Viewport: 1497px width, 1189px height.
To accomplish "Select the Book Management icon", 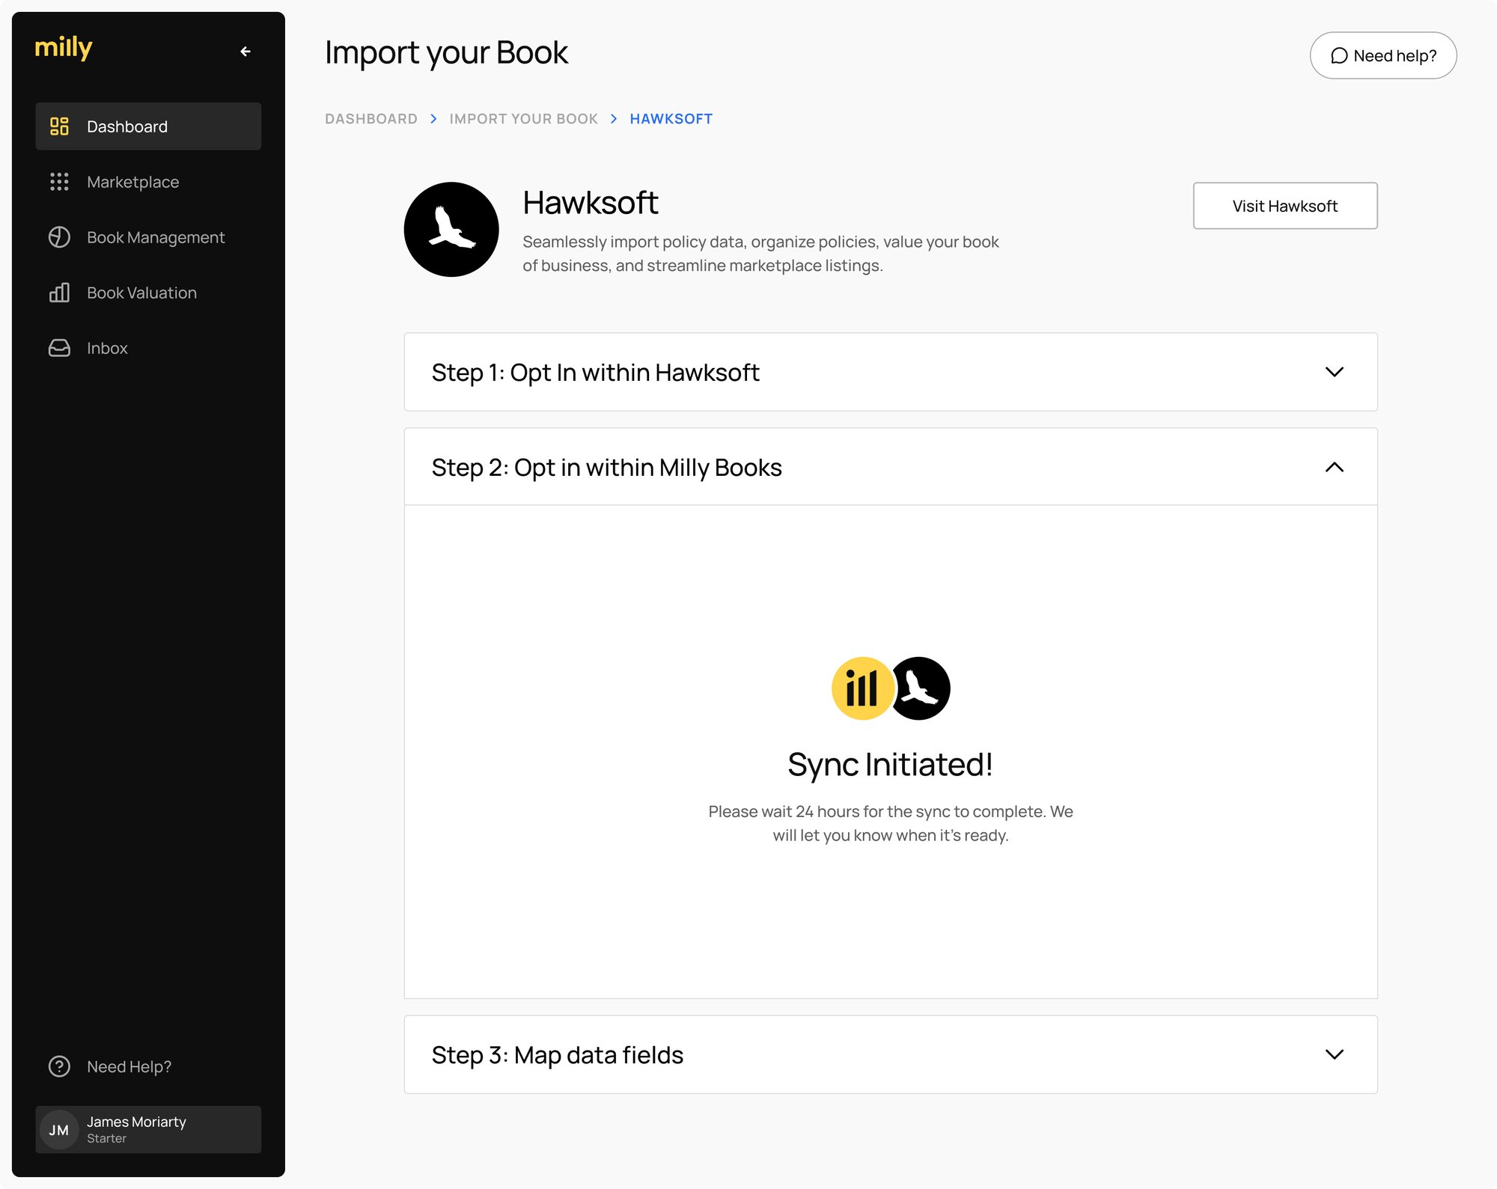I will [59, 237].
